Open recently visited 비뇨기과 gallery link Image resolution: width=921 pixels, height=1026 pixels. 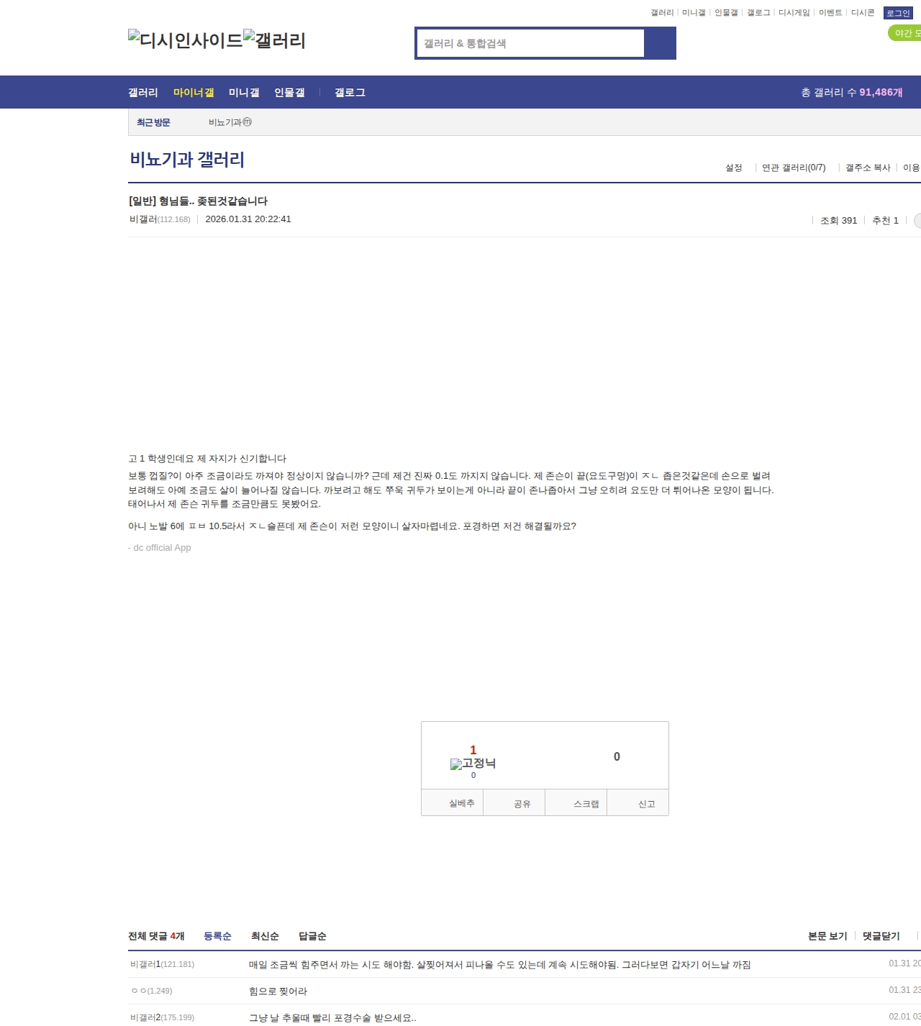click(230, 123)
